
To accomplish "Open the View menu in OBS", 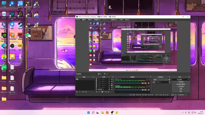I will [90, 20].
